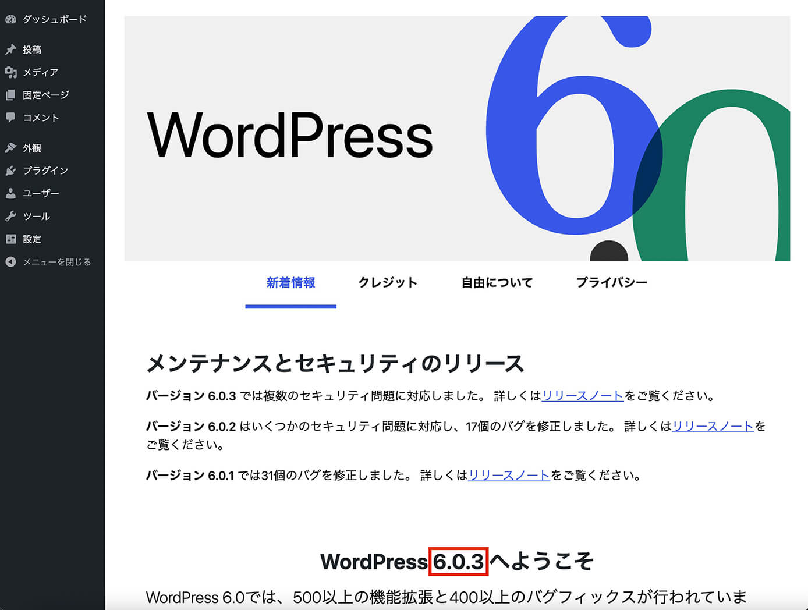The height and width of the screenshot is (610, 808).
Task: Switch to the クレジット tab
Action: 388,283
